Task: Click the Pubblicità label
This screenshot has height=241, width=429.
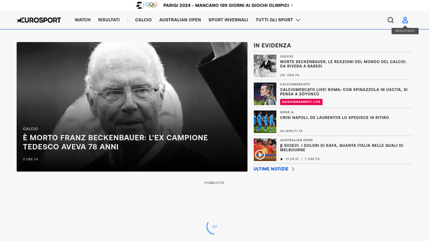Action: point(214,183)
